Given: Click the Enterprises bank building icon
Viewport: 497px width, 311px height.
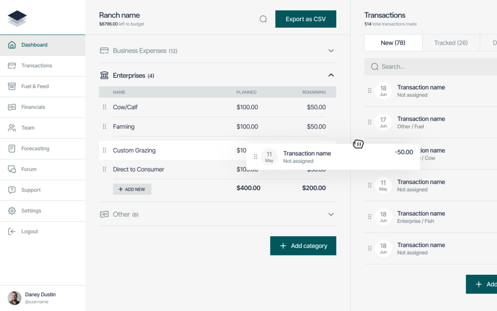Looking at the screenshot, I should [x=104, y=75].
